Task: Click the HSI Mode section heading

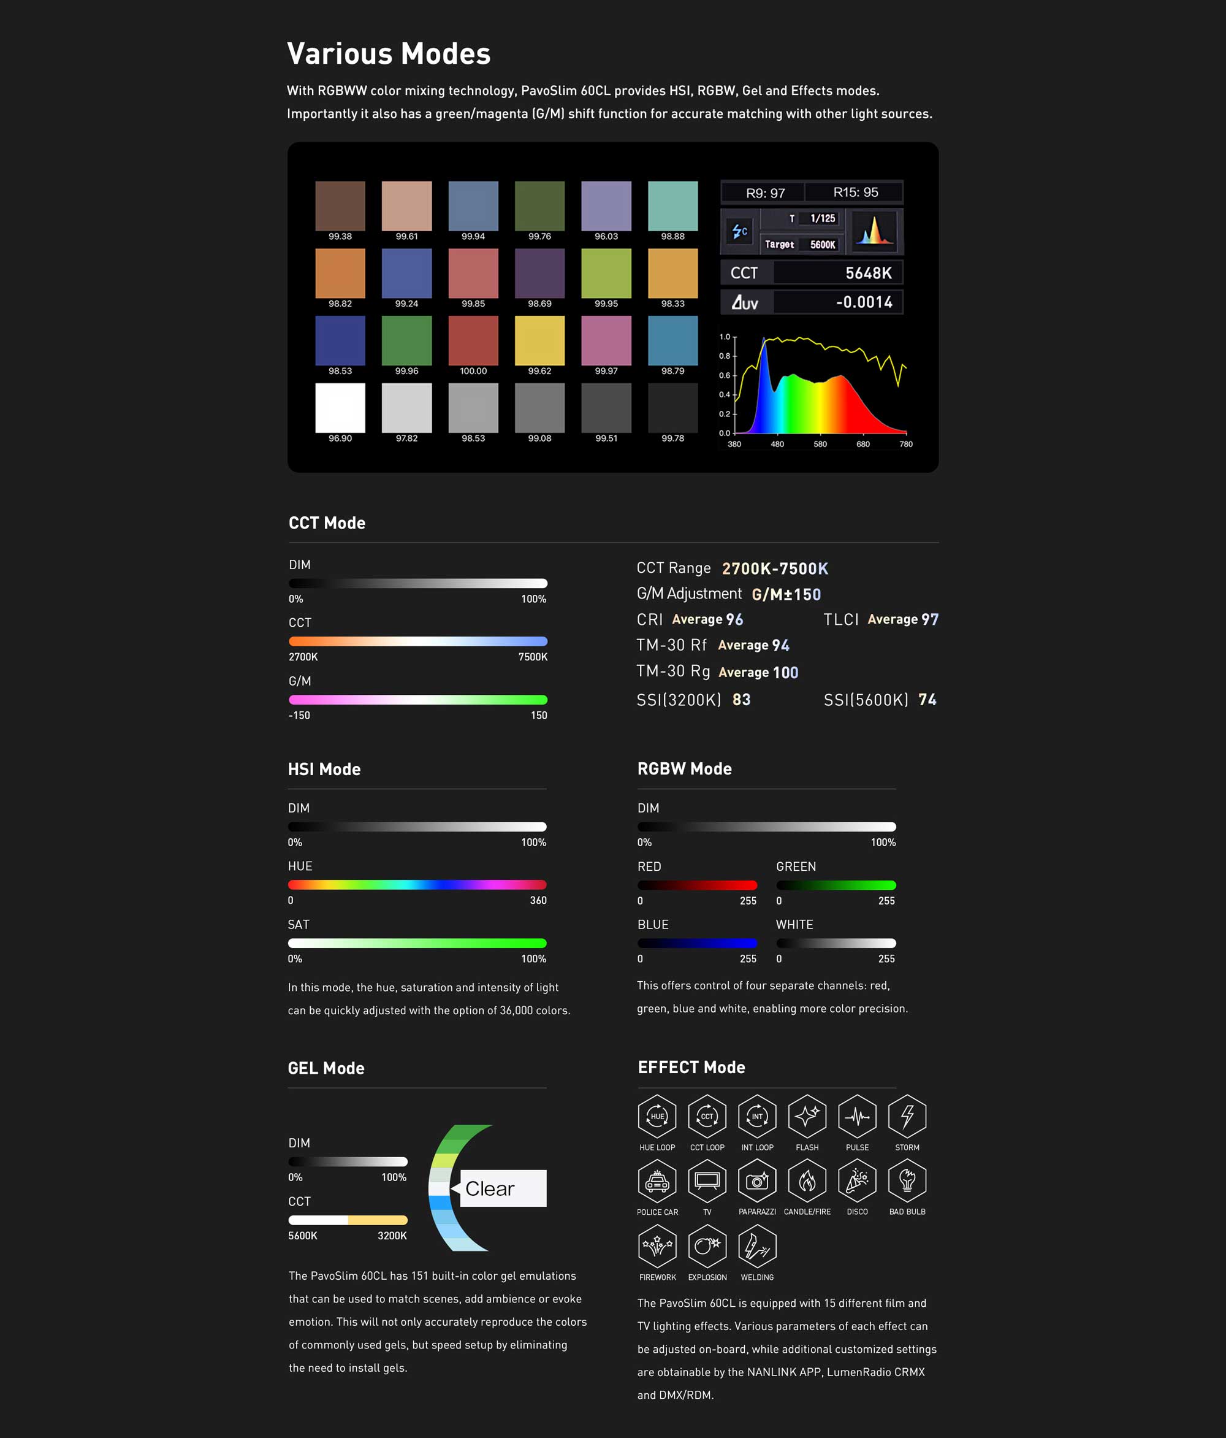Action: [x=324, y=769]
